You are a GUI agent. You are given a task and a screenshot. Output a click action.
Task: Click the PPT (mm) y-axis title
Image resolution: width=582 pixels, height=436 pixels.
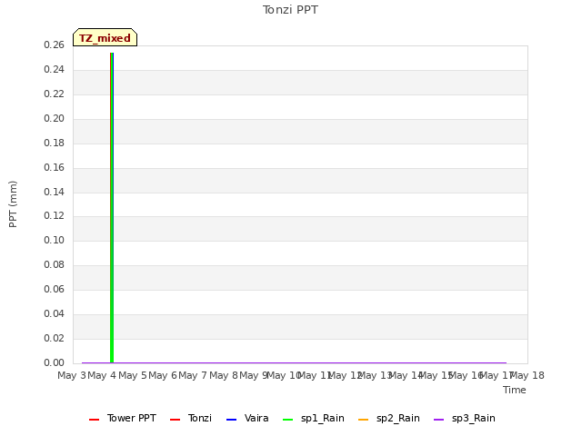(x=13, y=204)
